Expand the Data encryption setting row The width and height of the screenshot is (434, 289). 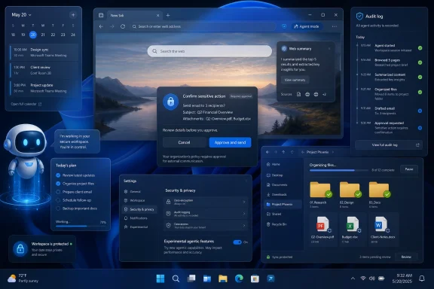(x=206, y=202)
